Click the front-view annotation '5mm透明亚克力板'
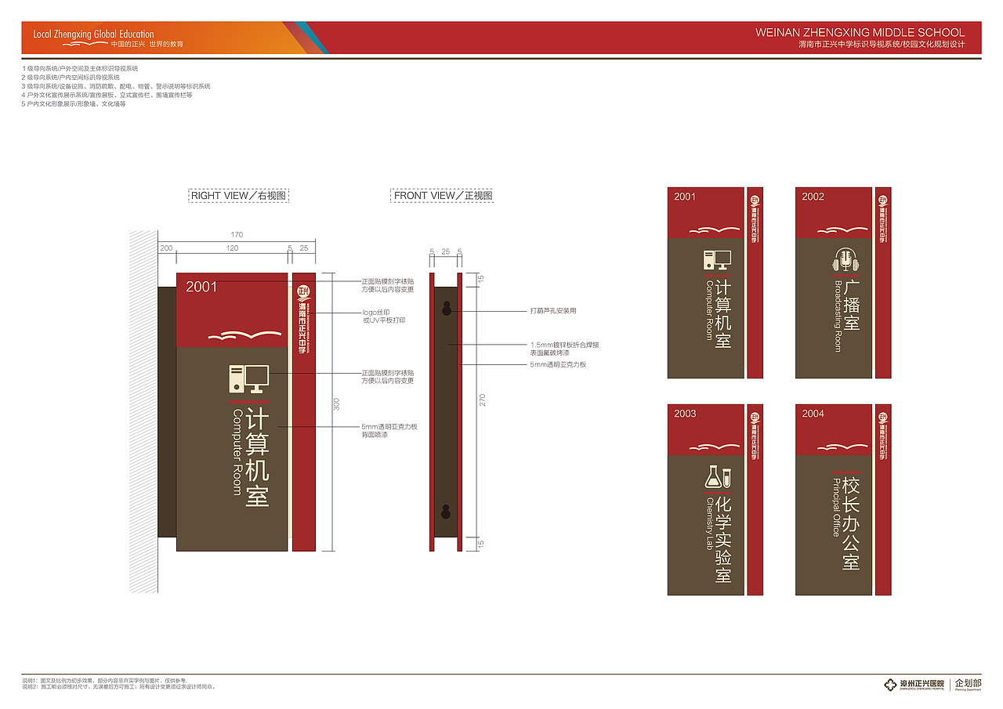This screenshot has width=1003, height=709. (x=558, y=365)
